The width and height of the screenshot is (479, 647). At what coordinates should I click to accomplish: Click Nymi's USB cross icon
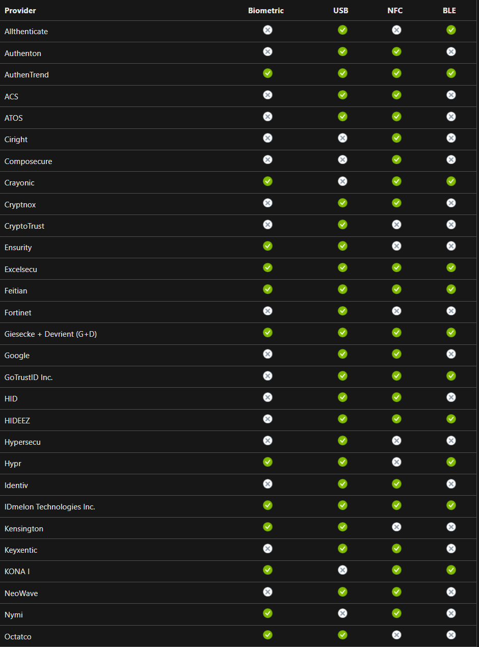point(342,613)
